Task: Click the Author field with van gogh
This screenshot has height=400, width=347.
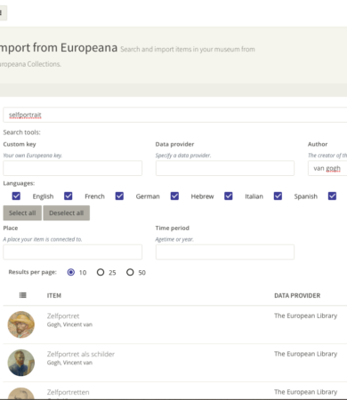Action: (327, 168)
